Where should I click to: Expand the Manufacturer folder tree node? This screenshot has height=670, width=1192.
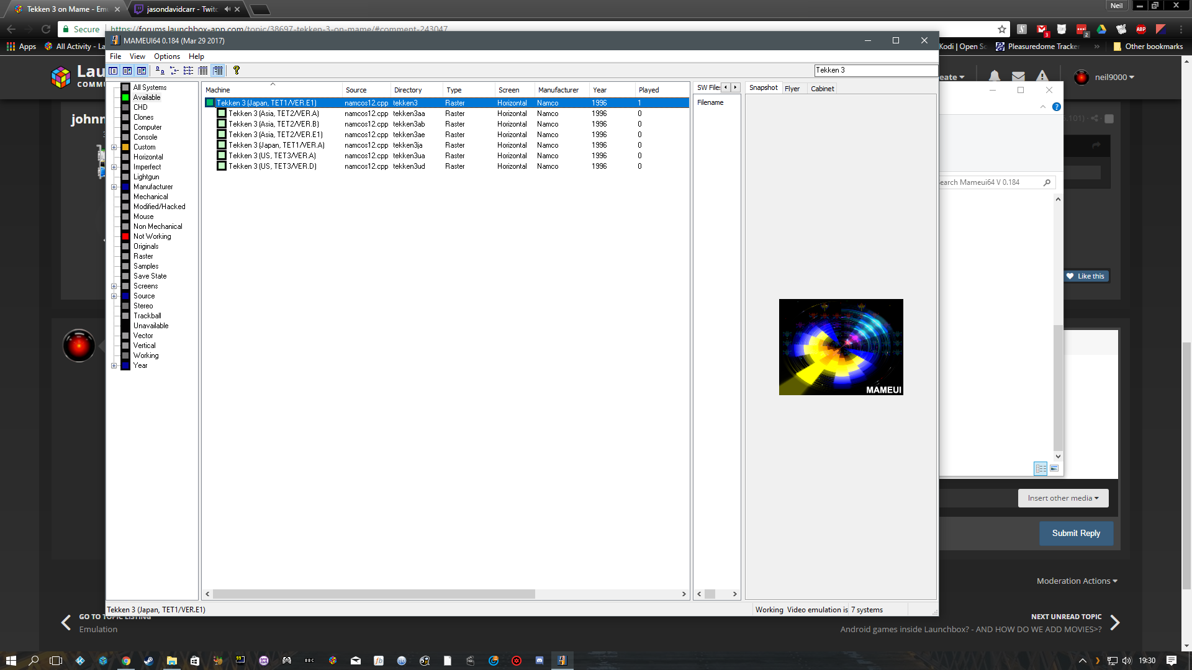(x=114, y=187)
